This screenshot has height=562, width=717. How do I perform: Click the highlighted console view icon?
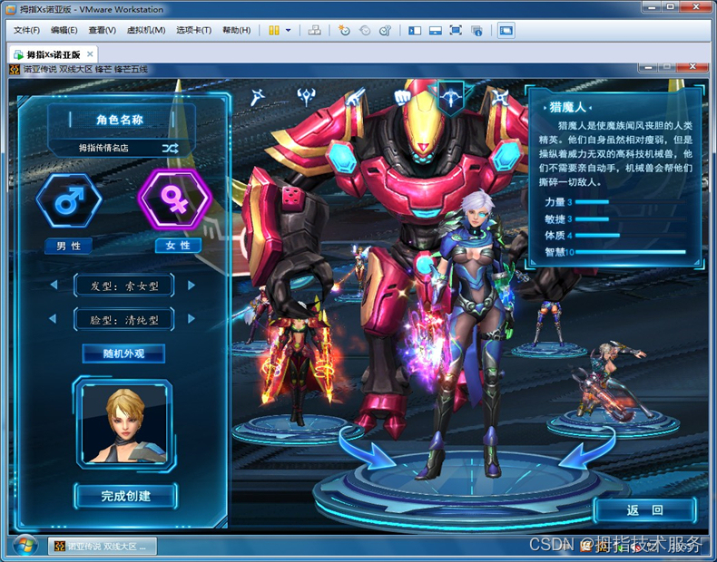[506, 31]
